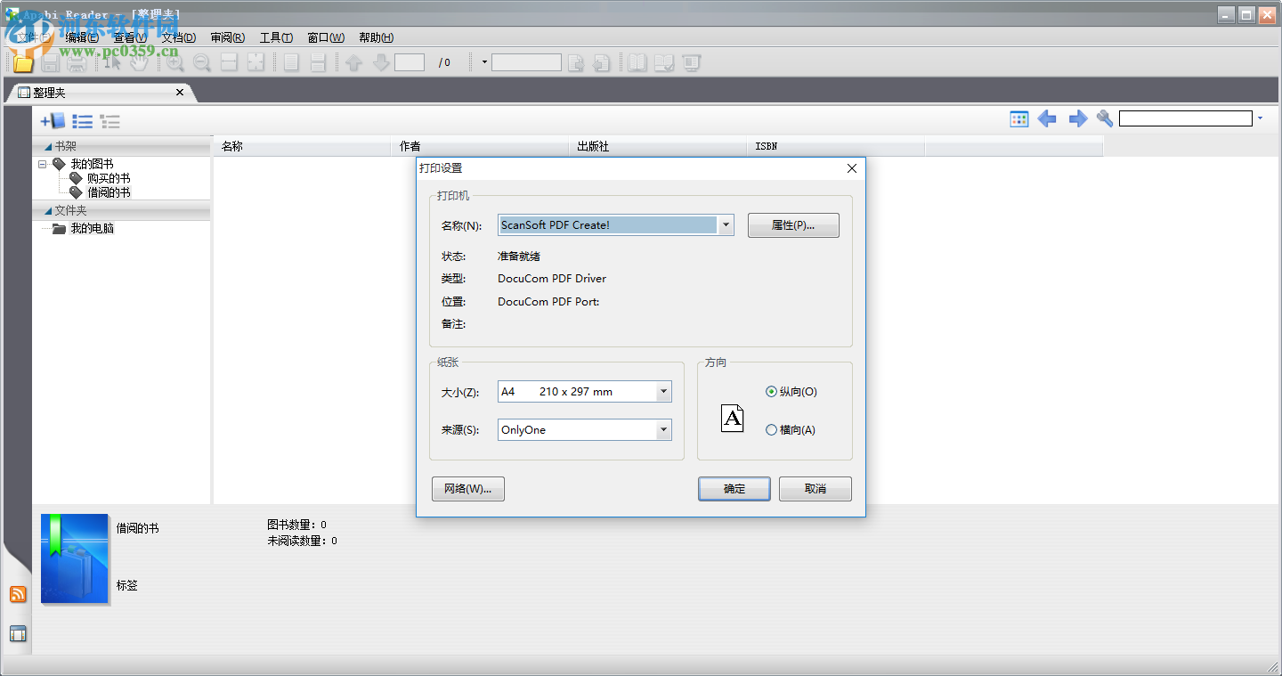Click the add new book icon
Screen dimensions: 1282x676
coord(53,121)
